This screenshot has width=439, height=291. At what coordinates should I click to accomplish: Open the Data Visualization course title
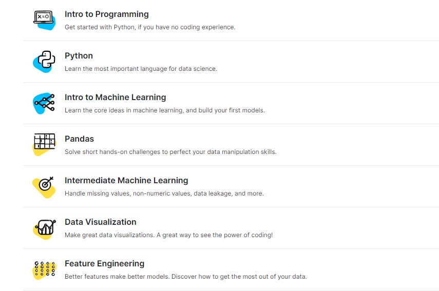pyautogui.click(x=101, y=222)
